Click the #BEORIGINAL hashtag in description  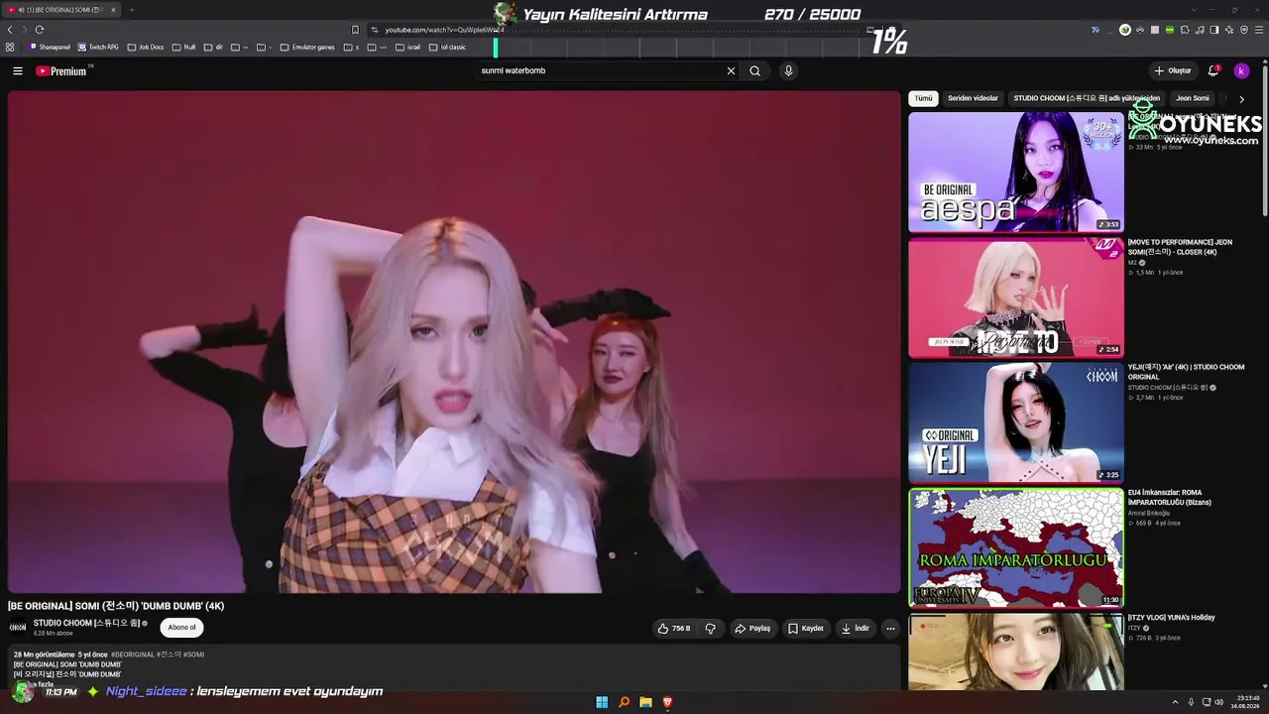(132, 654)
